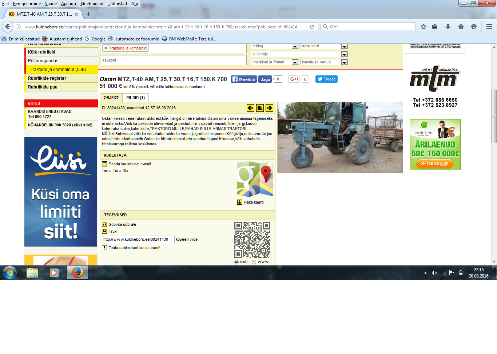
Task: Open the Järjehoidjad menu
Action: coord(92,4)
